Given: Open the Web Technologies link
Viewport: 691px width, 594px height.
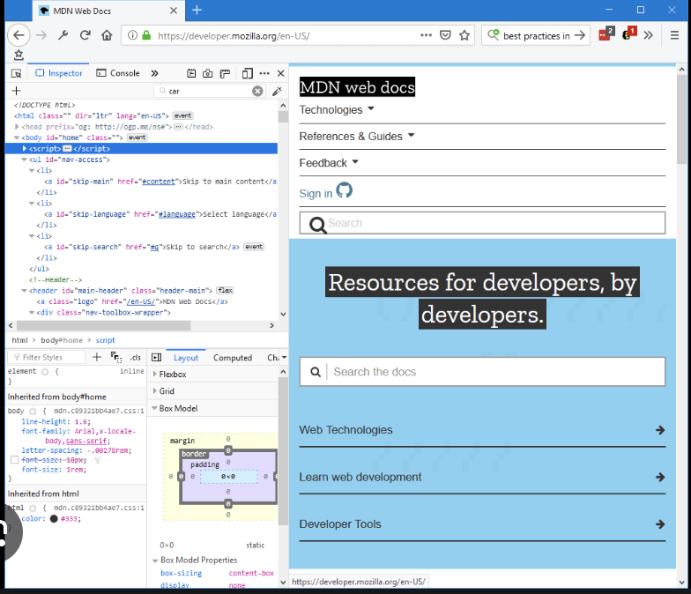Looking at the screenshot, I should (x=482, y=430).
